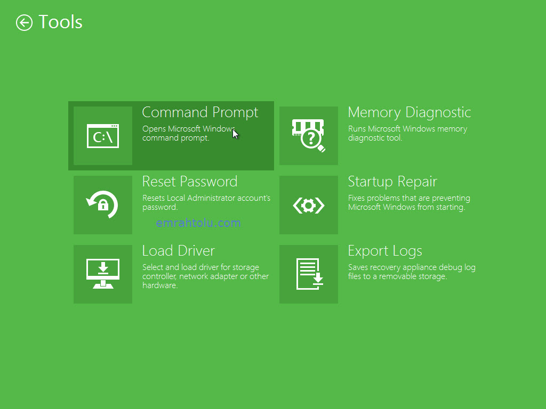Click 'Opens Microsoft Windows command prompt' description

tap(189, 133)
